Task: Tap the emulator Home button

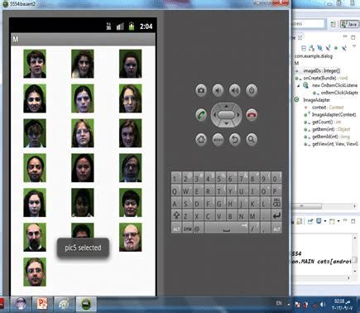Action: pyautogui.click(x=201, y=139)
